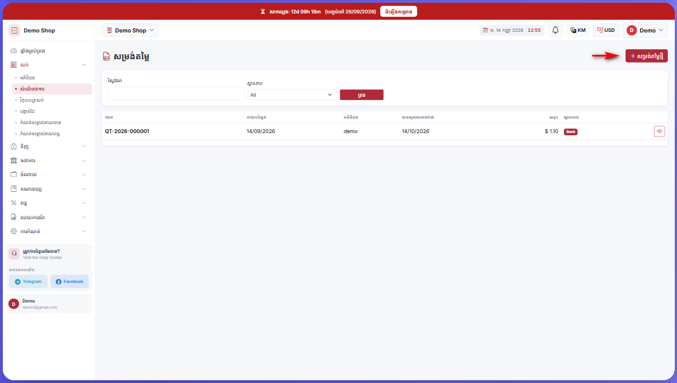The image size is (677, 383).
Task: Open the status All dropdown
Action: click(292, 94)
